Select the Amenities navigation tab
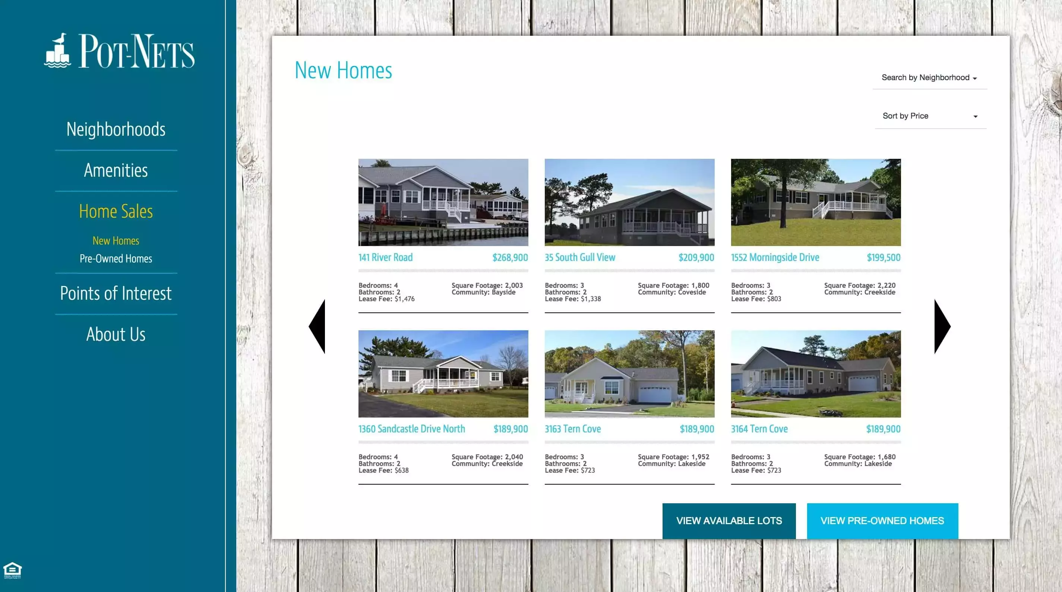Screen dimensions: 1062x592 116,169
